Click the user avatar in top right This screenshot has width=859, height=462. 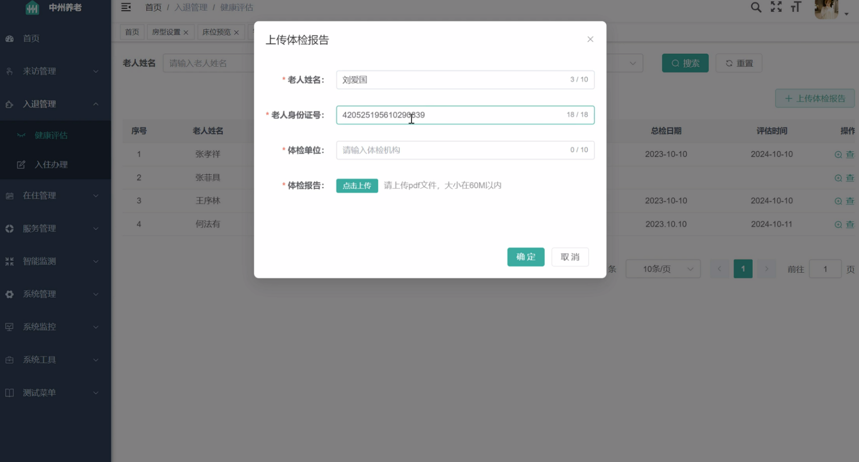click(826, 9)
